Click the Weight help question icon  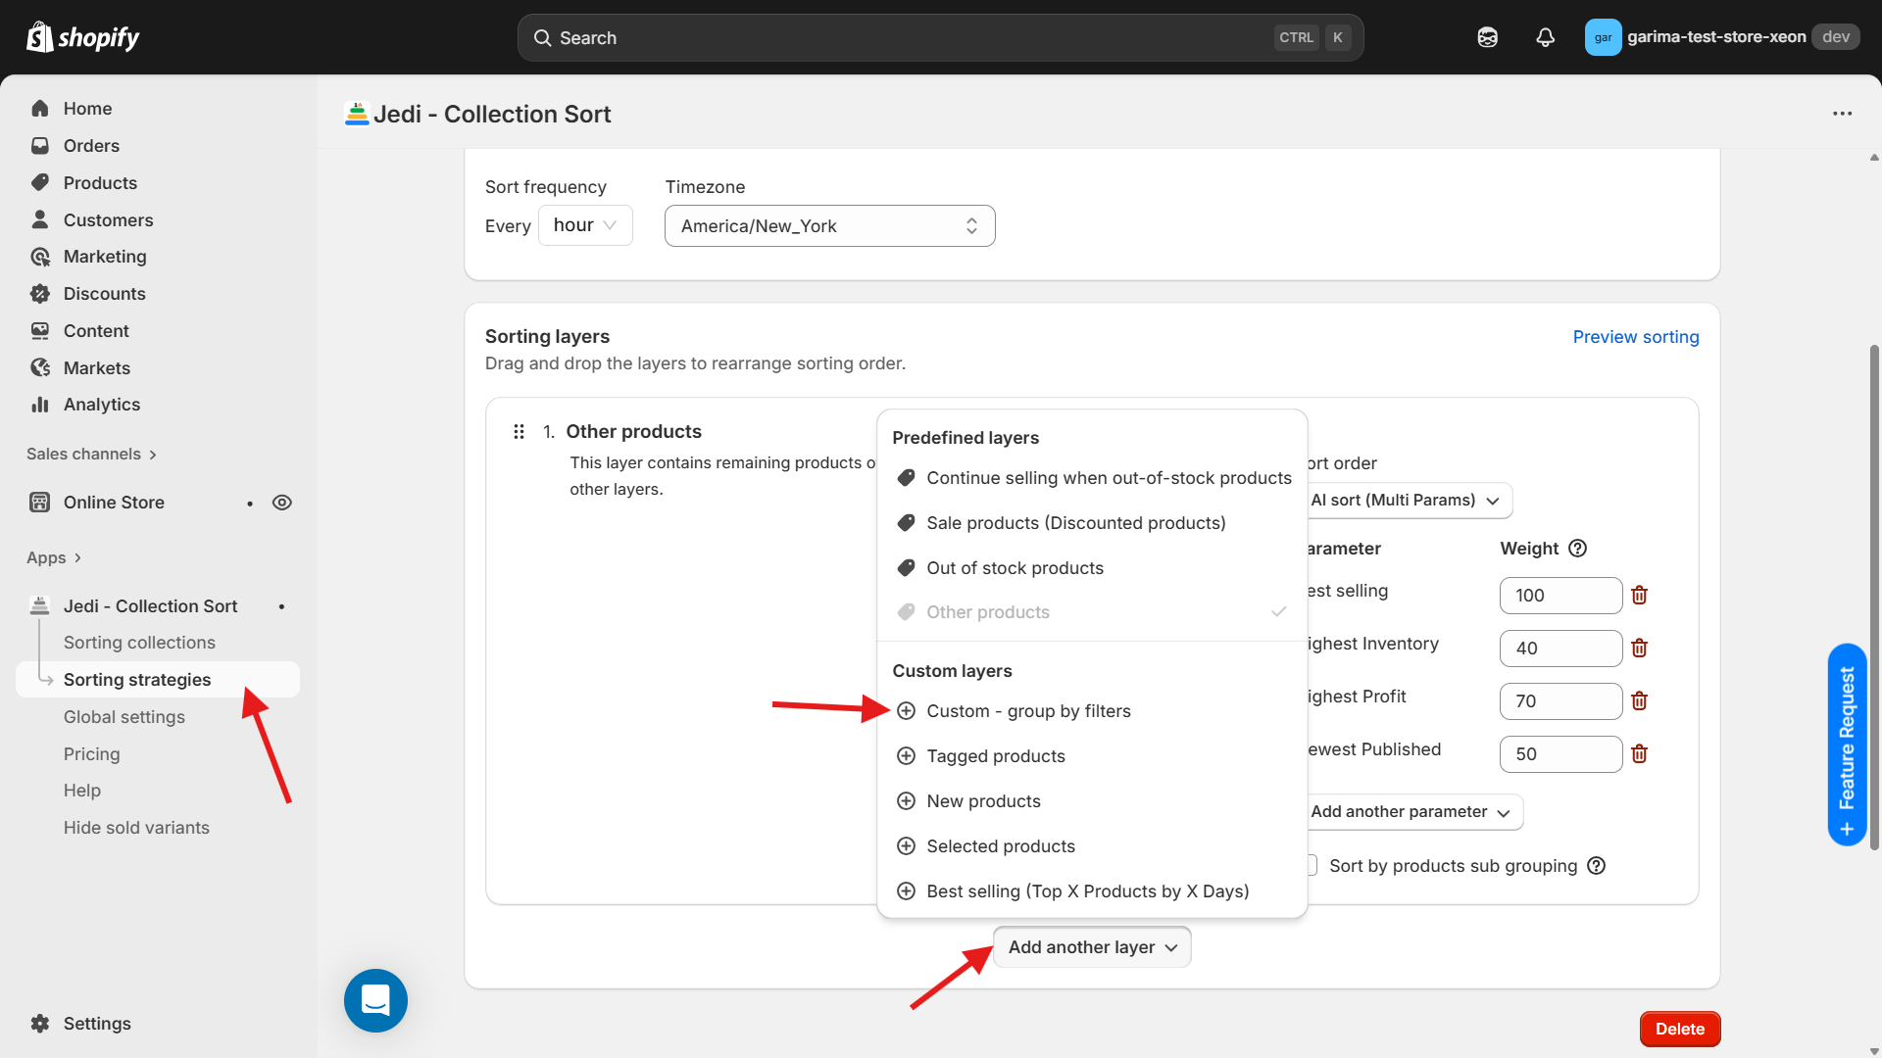click(1577, 549)
